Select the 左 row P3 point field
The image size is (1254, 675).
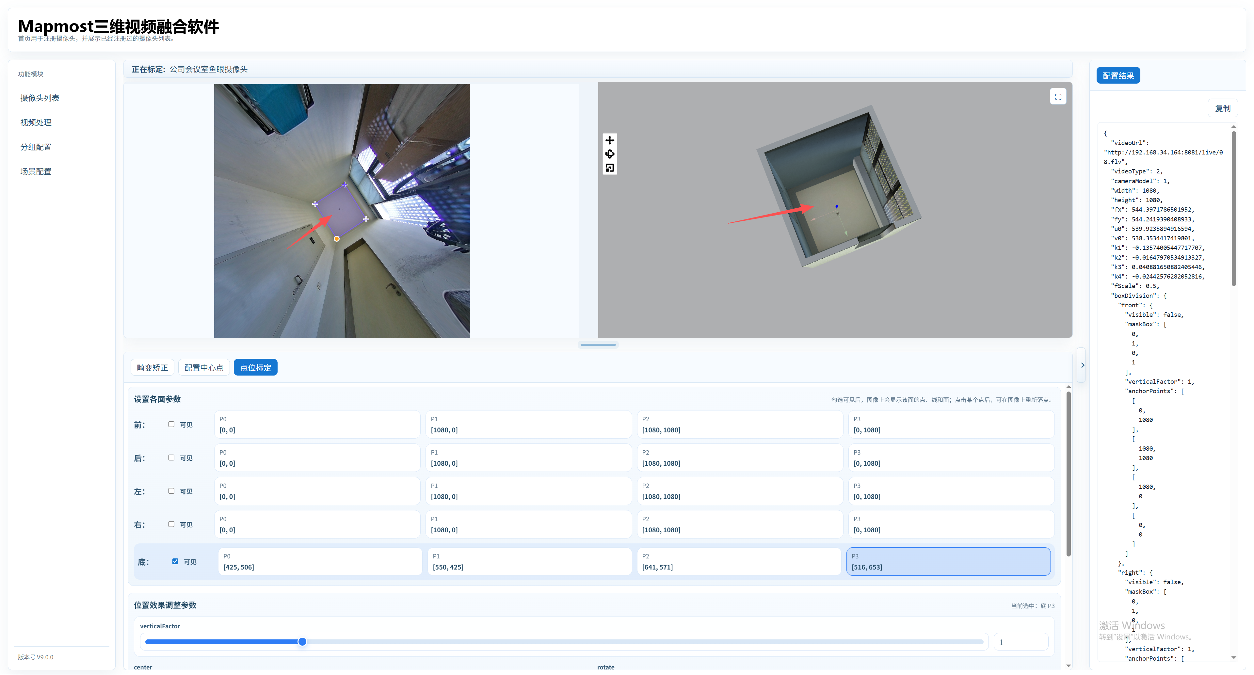click(x=951, y=491)
